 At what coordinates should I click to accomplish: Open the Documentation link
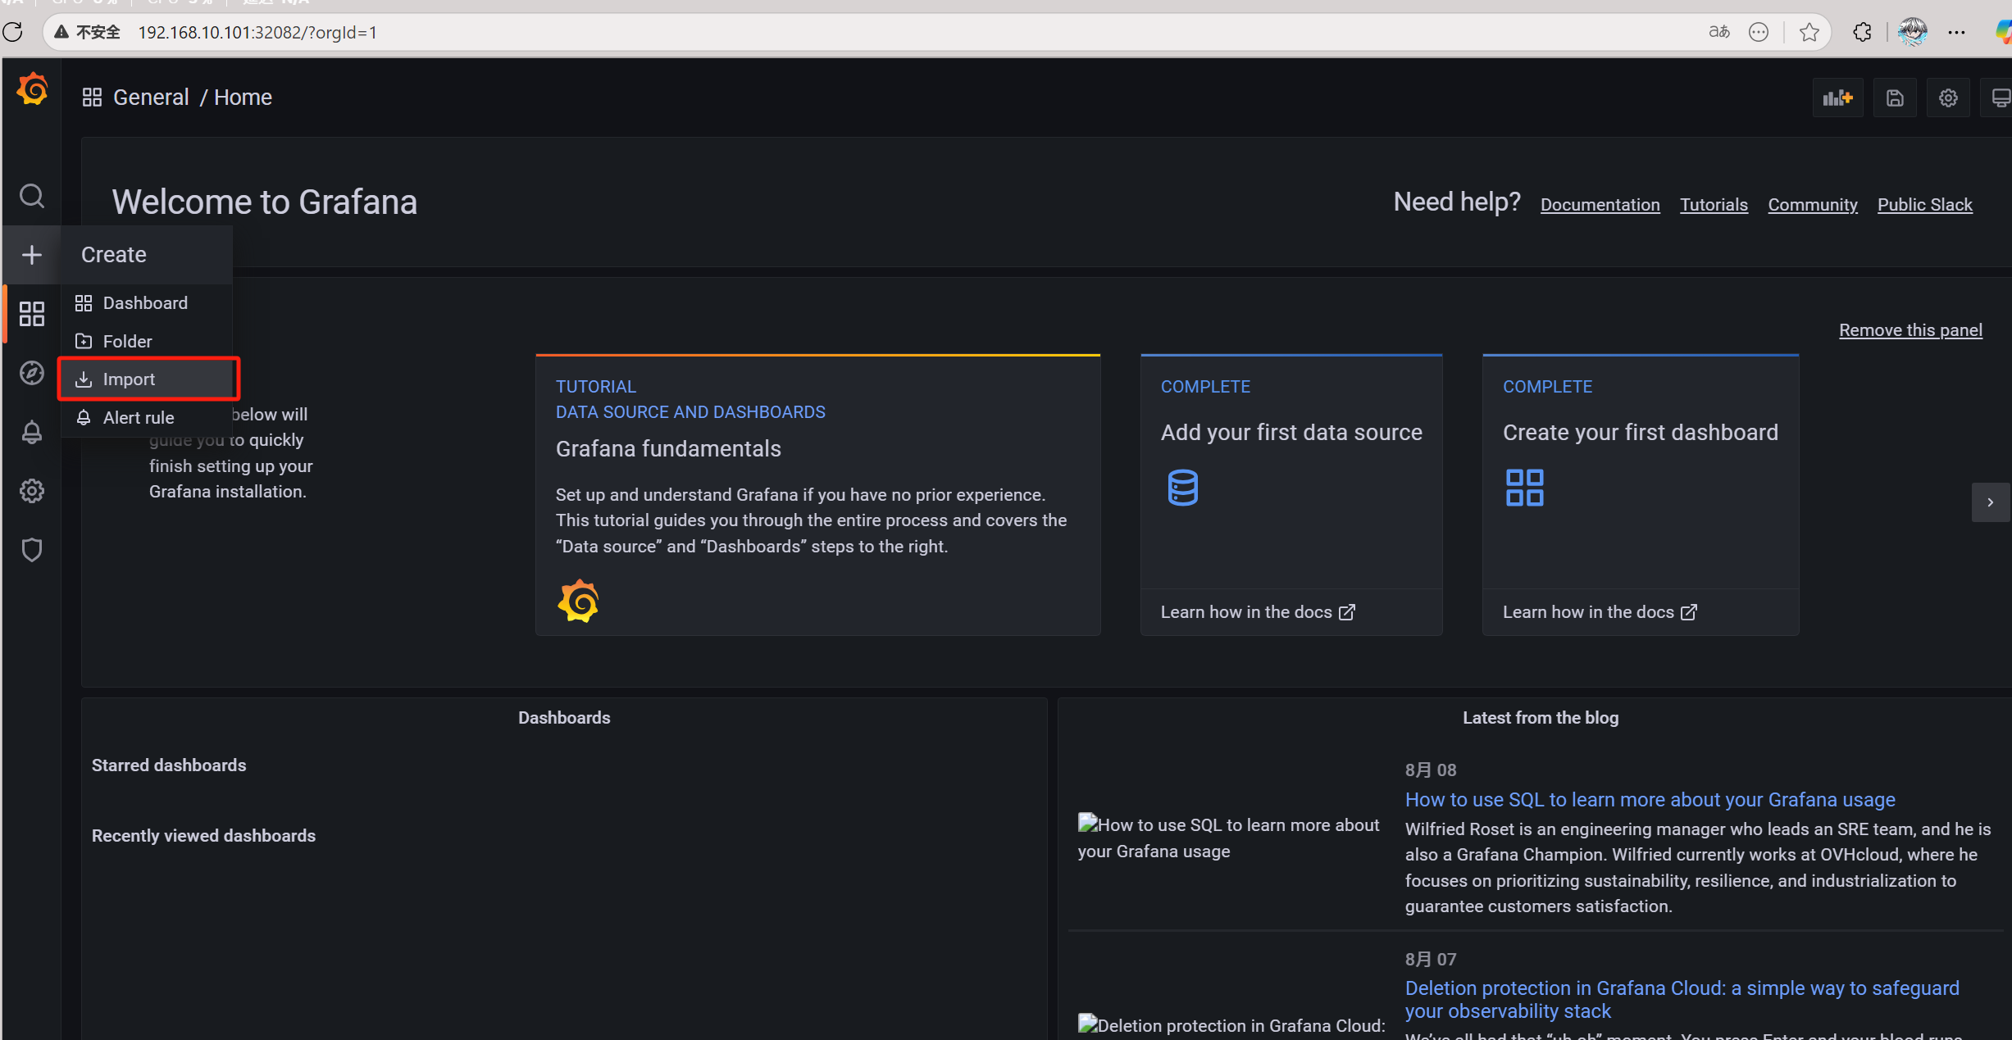(1600, 205)
